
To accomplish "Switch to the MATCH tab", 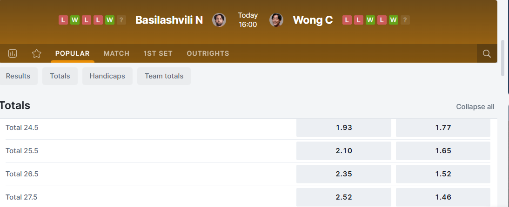I will [116, 53].
